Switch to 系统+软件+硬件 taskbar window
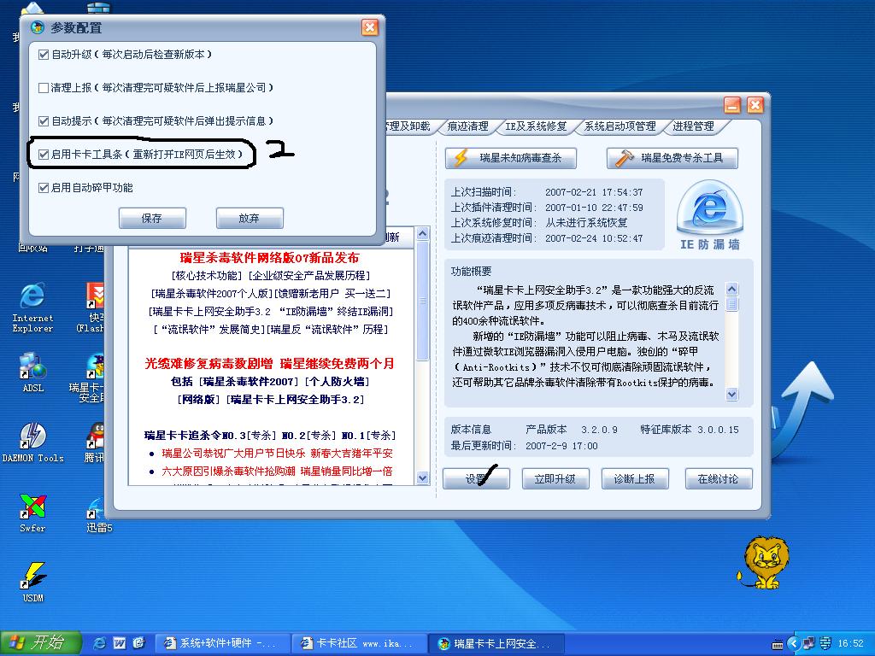Viewport: 875px width, 656px height. coord(221,643)
